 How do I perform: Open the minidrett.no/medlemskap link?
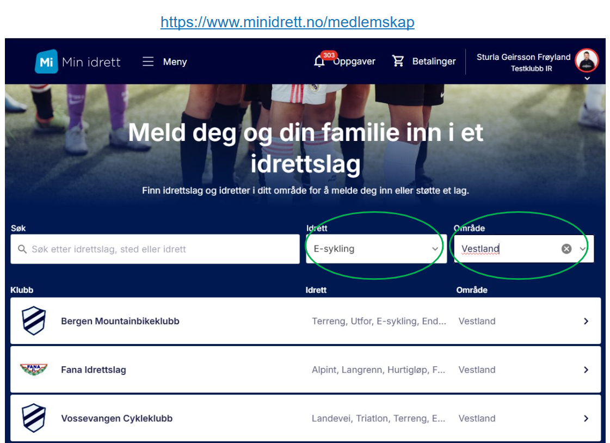[x=287, y=22]
